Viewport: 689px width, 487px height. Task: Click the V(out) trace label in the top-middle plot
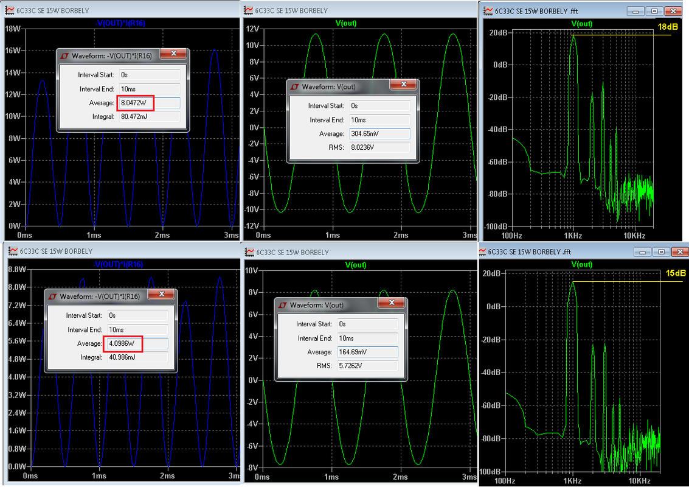point(346,23)
